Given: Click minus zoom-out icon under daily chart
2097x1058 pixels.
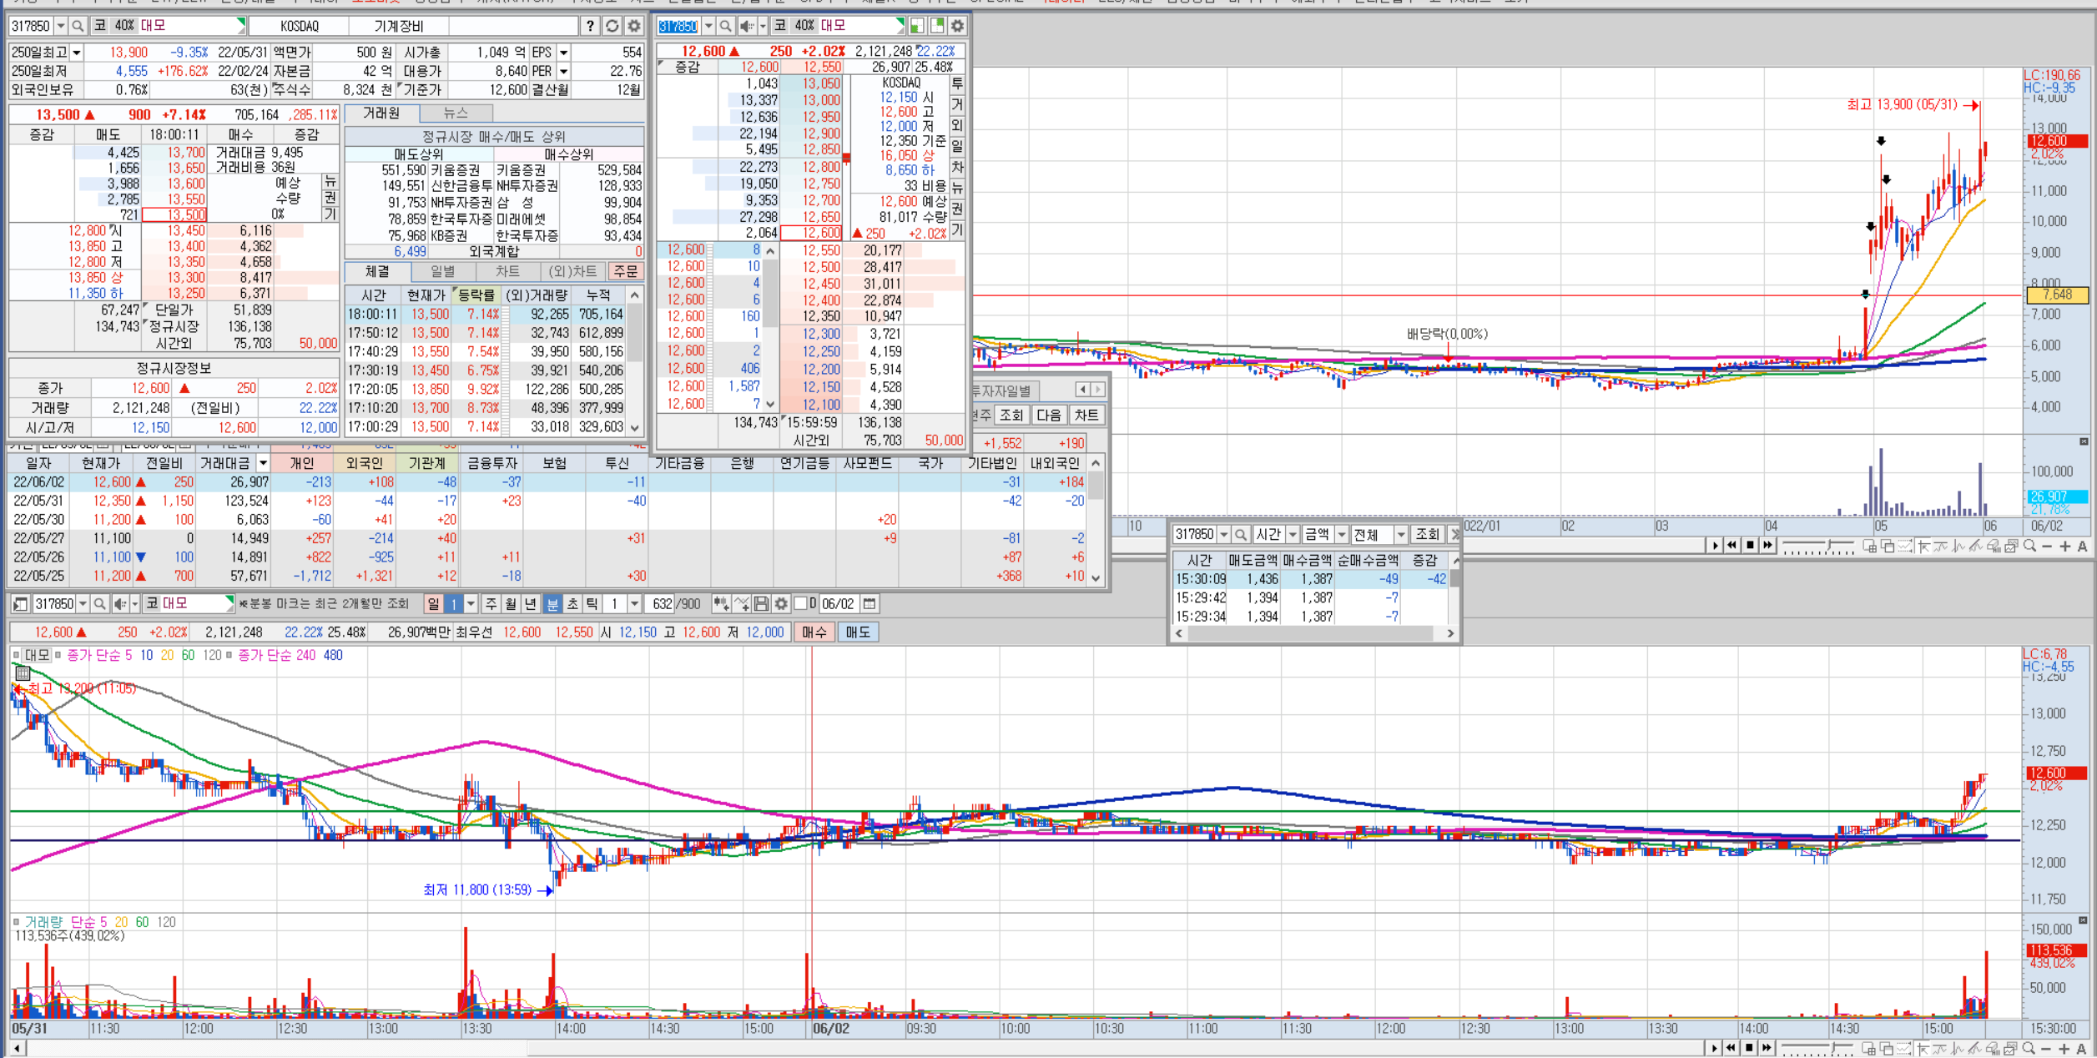Looking at the screenshot, I should [2047, 547].
